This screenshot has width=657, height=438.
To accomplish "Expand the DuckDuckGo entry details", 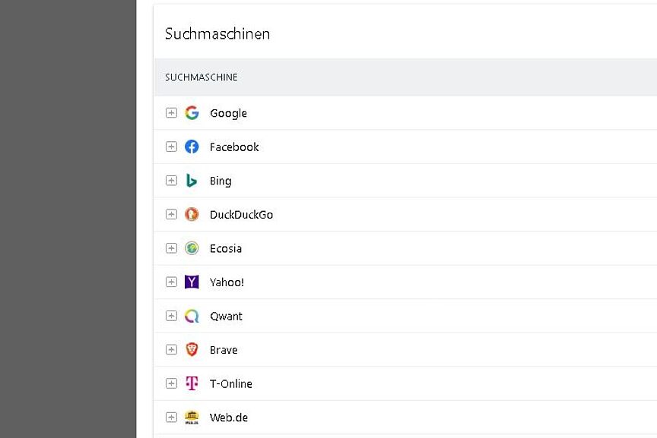I will coord(172,214).
